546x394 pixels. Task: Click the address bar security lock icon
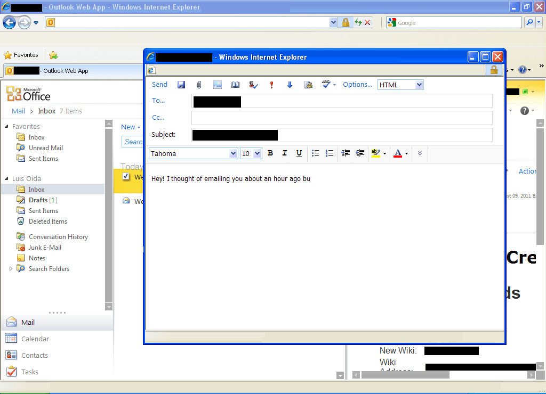[346, 22]
